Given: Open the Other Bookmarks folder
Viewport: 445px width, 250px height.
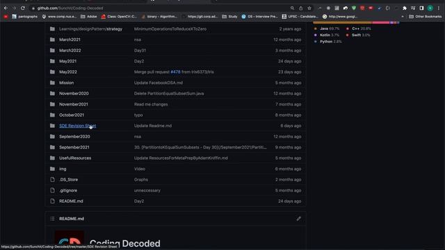Looking at the screenshot, I should [x=425, y=17].
